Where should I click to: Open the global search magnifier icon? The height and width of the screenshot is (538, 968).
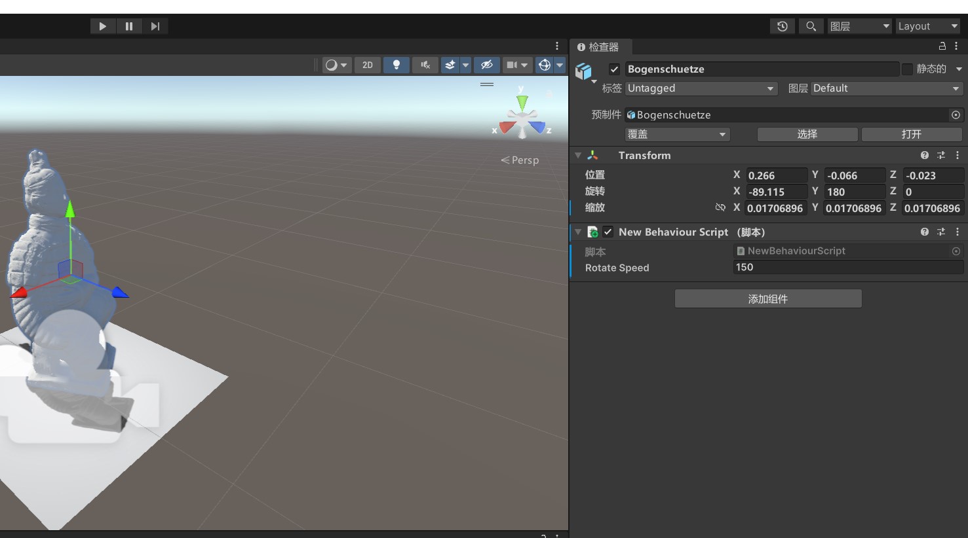tap(811, 26)
